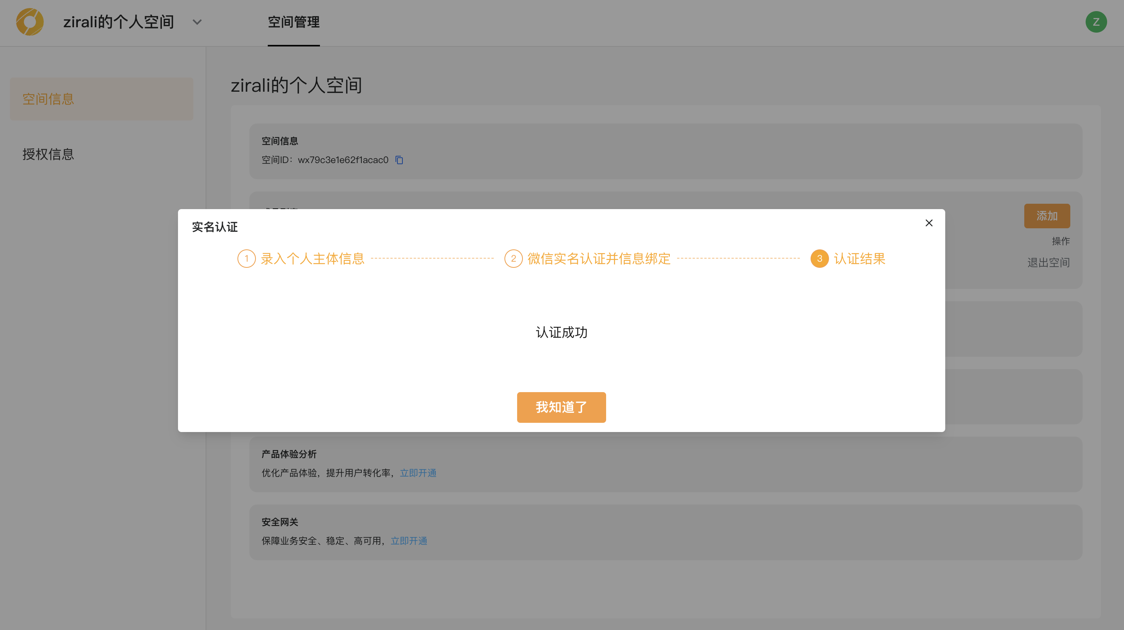Click the orange app logo icon
This screenshot has width=1124, height=630.
pos(30,22)
